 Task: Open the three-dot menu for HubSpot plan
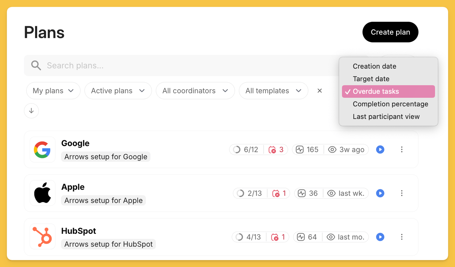tap(402, 237)
